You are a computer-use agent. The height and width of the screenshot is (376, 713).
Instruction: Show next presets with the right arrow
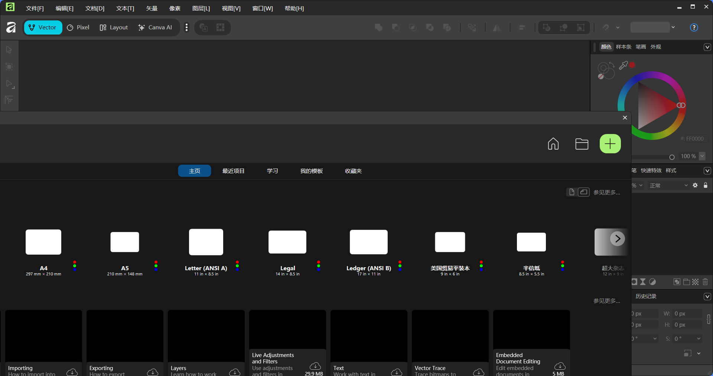click(x=618, y=239)
